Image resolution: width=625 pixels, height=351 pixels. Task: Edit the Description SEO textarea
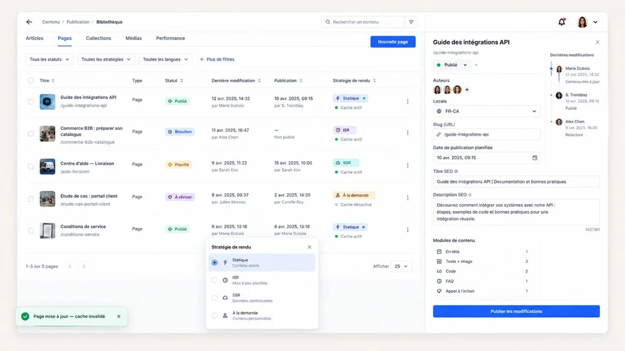pos(516,212)
